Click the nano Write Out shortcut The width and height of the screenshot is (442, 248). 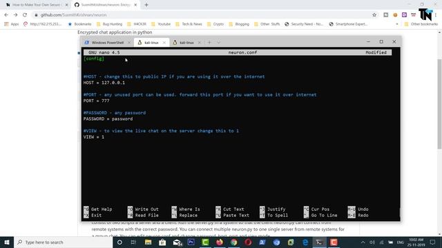[x=143, y=209]
